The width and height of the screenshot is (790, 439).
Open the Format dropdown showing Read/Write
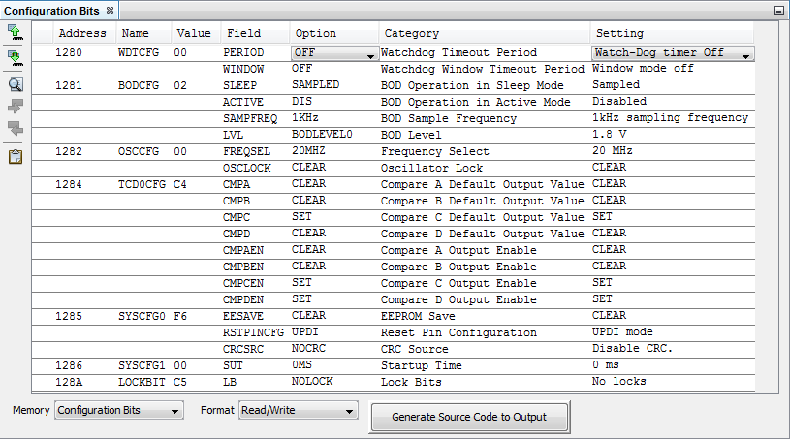tap(299, 411)
